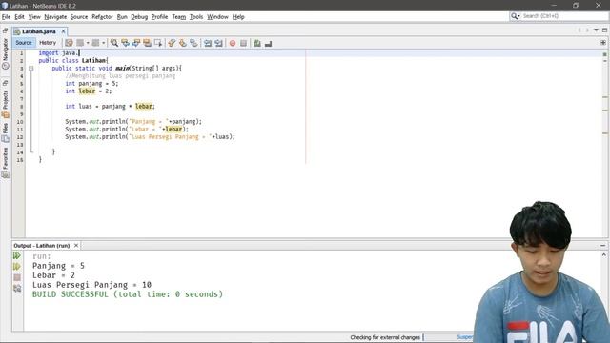The width and height of the screenshot is (610, 343).
Task: Click the editor back navigation icon
Action: (80, 43)
